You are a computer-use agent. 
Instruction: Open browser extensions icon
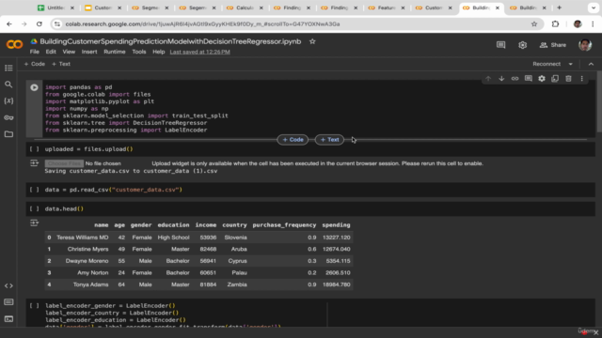(x=555, y=23)
